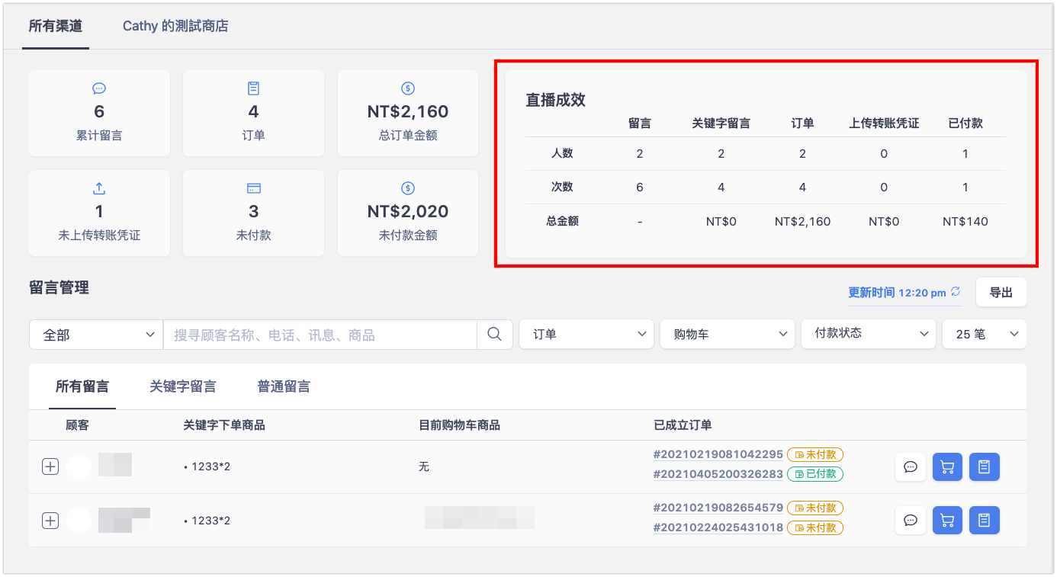The image size is (1057, 577).
Task: Open chat for customer with order #20210219081042295
Action: [x=910, y=467]
